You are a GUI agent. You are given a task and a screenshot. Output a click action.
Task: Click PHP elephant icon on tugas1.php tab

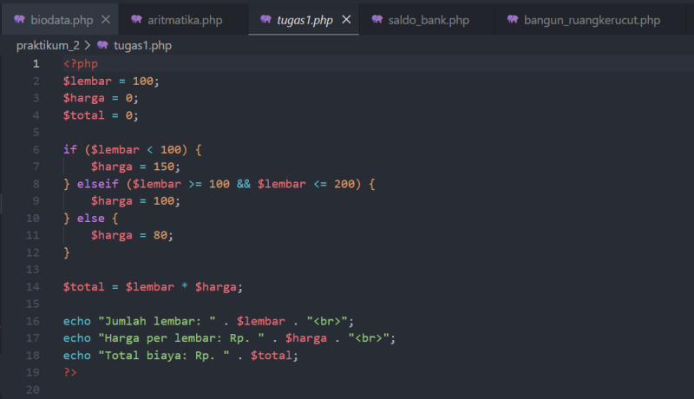pos(265,19)
